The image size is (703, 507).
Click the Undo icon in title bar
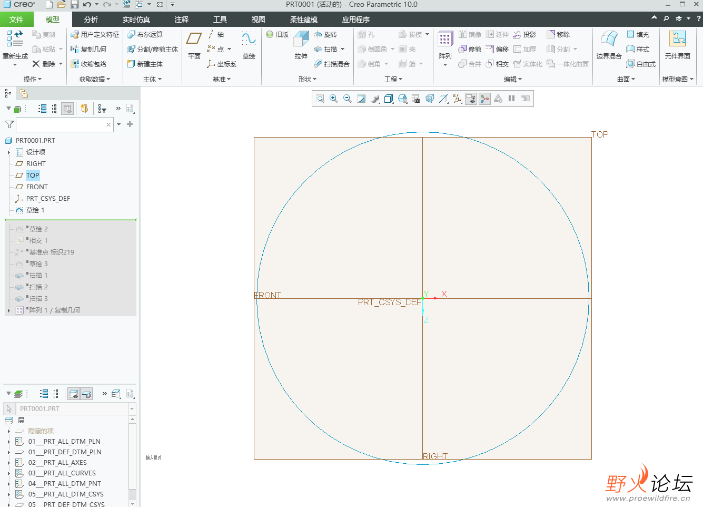(87, 4)
